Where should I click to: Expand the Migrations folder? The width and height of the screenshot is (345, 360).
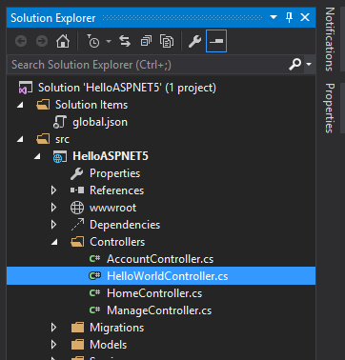click(x=54, y=328)
